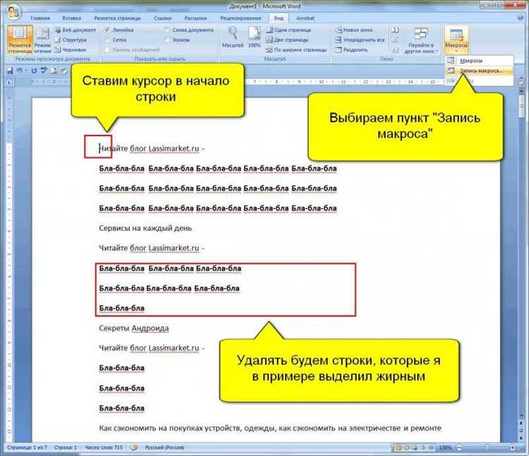Viewport: 529px width, 456px height.
Task: Open the Вставка tab
Action: click(x=71, y=18)
